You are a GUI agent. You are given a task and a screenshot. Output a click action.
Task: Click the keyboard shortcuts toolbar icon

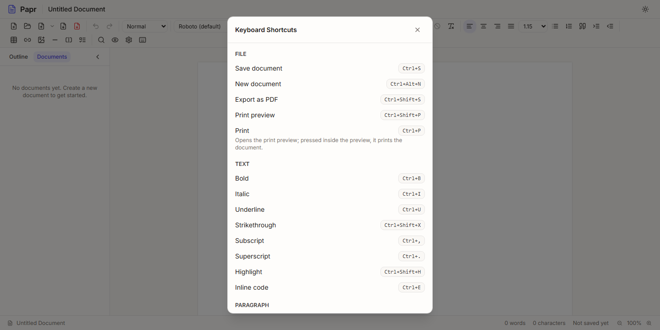143,40
